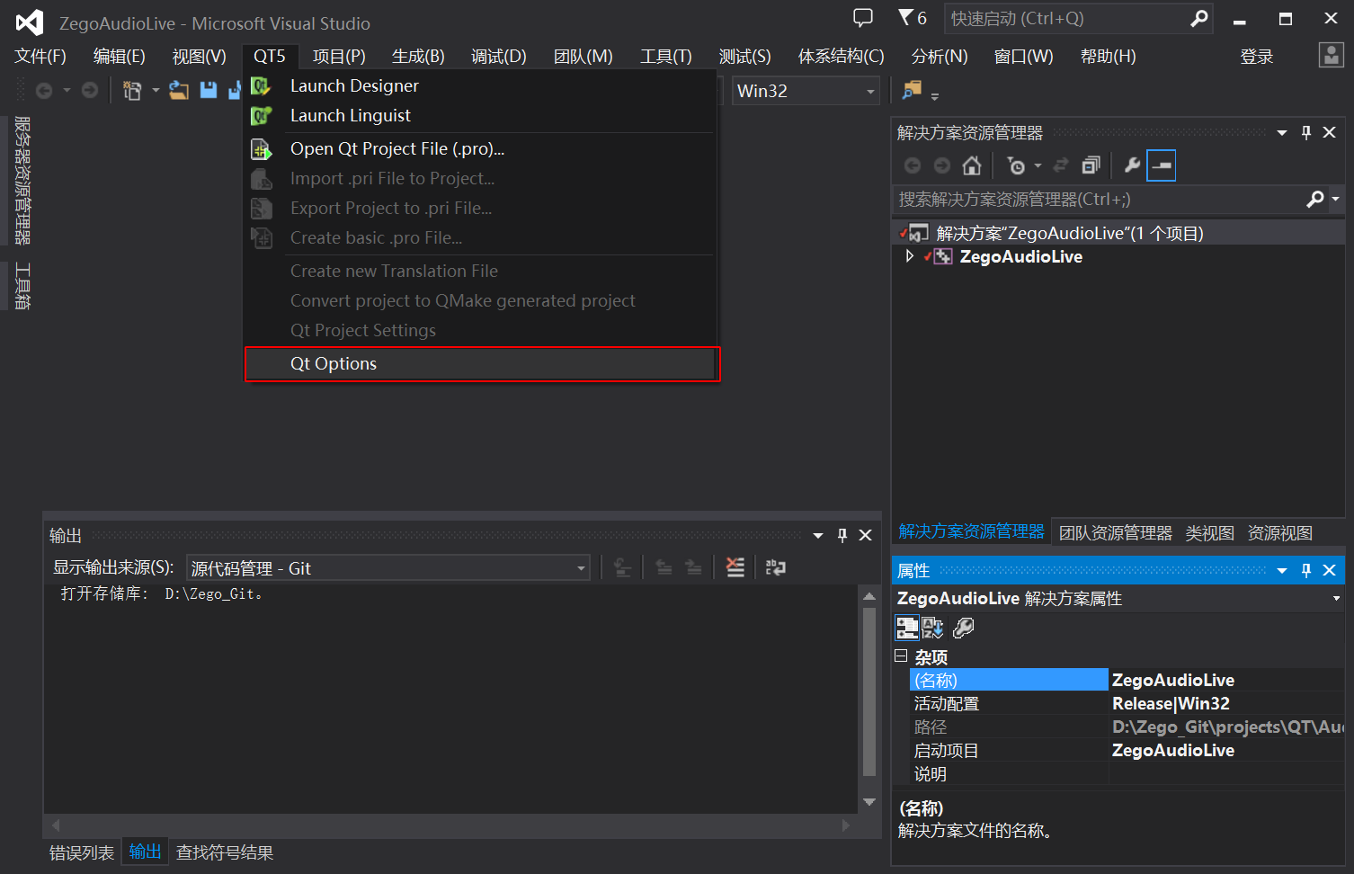The height and width of the screenshot is (874, 1354).
Task: Select the ZegoAudioLive project item
Action: (x=1020, y=256)
